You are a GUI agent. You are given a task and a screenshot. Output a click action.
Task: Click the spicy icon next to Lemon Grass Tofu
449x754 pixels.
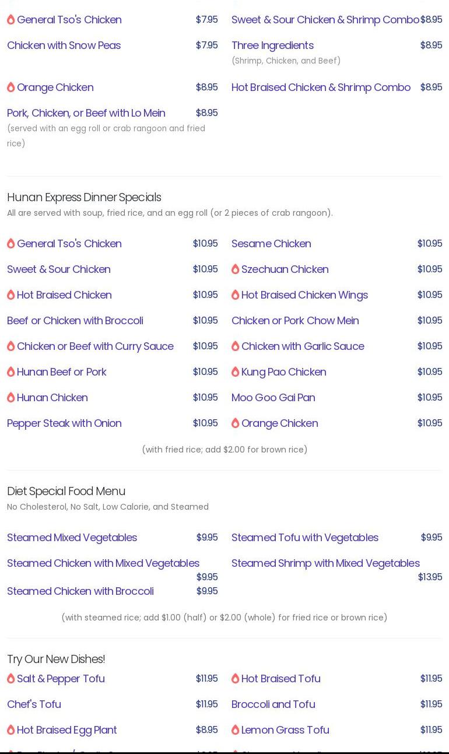236,730
